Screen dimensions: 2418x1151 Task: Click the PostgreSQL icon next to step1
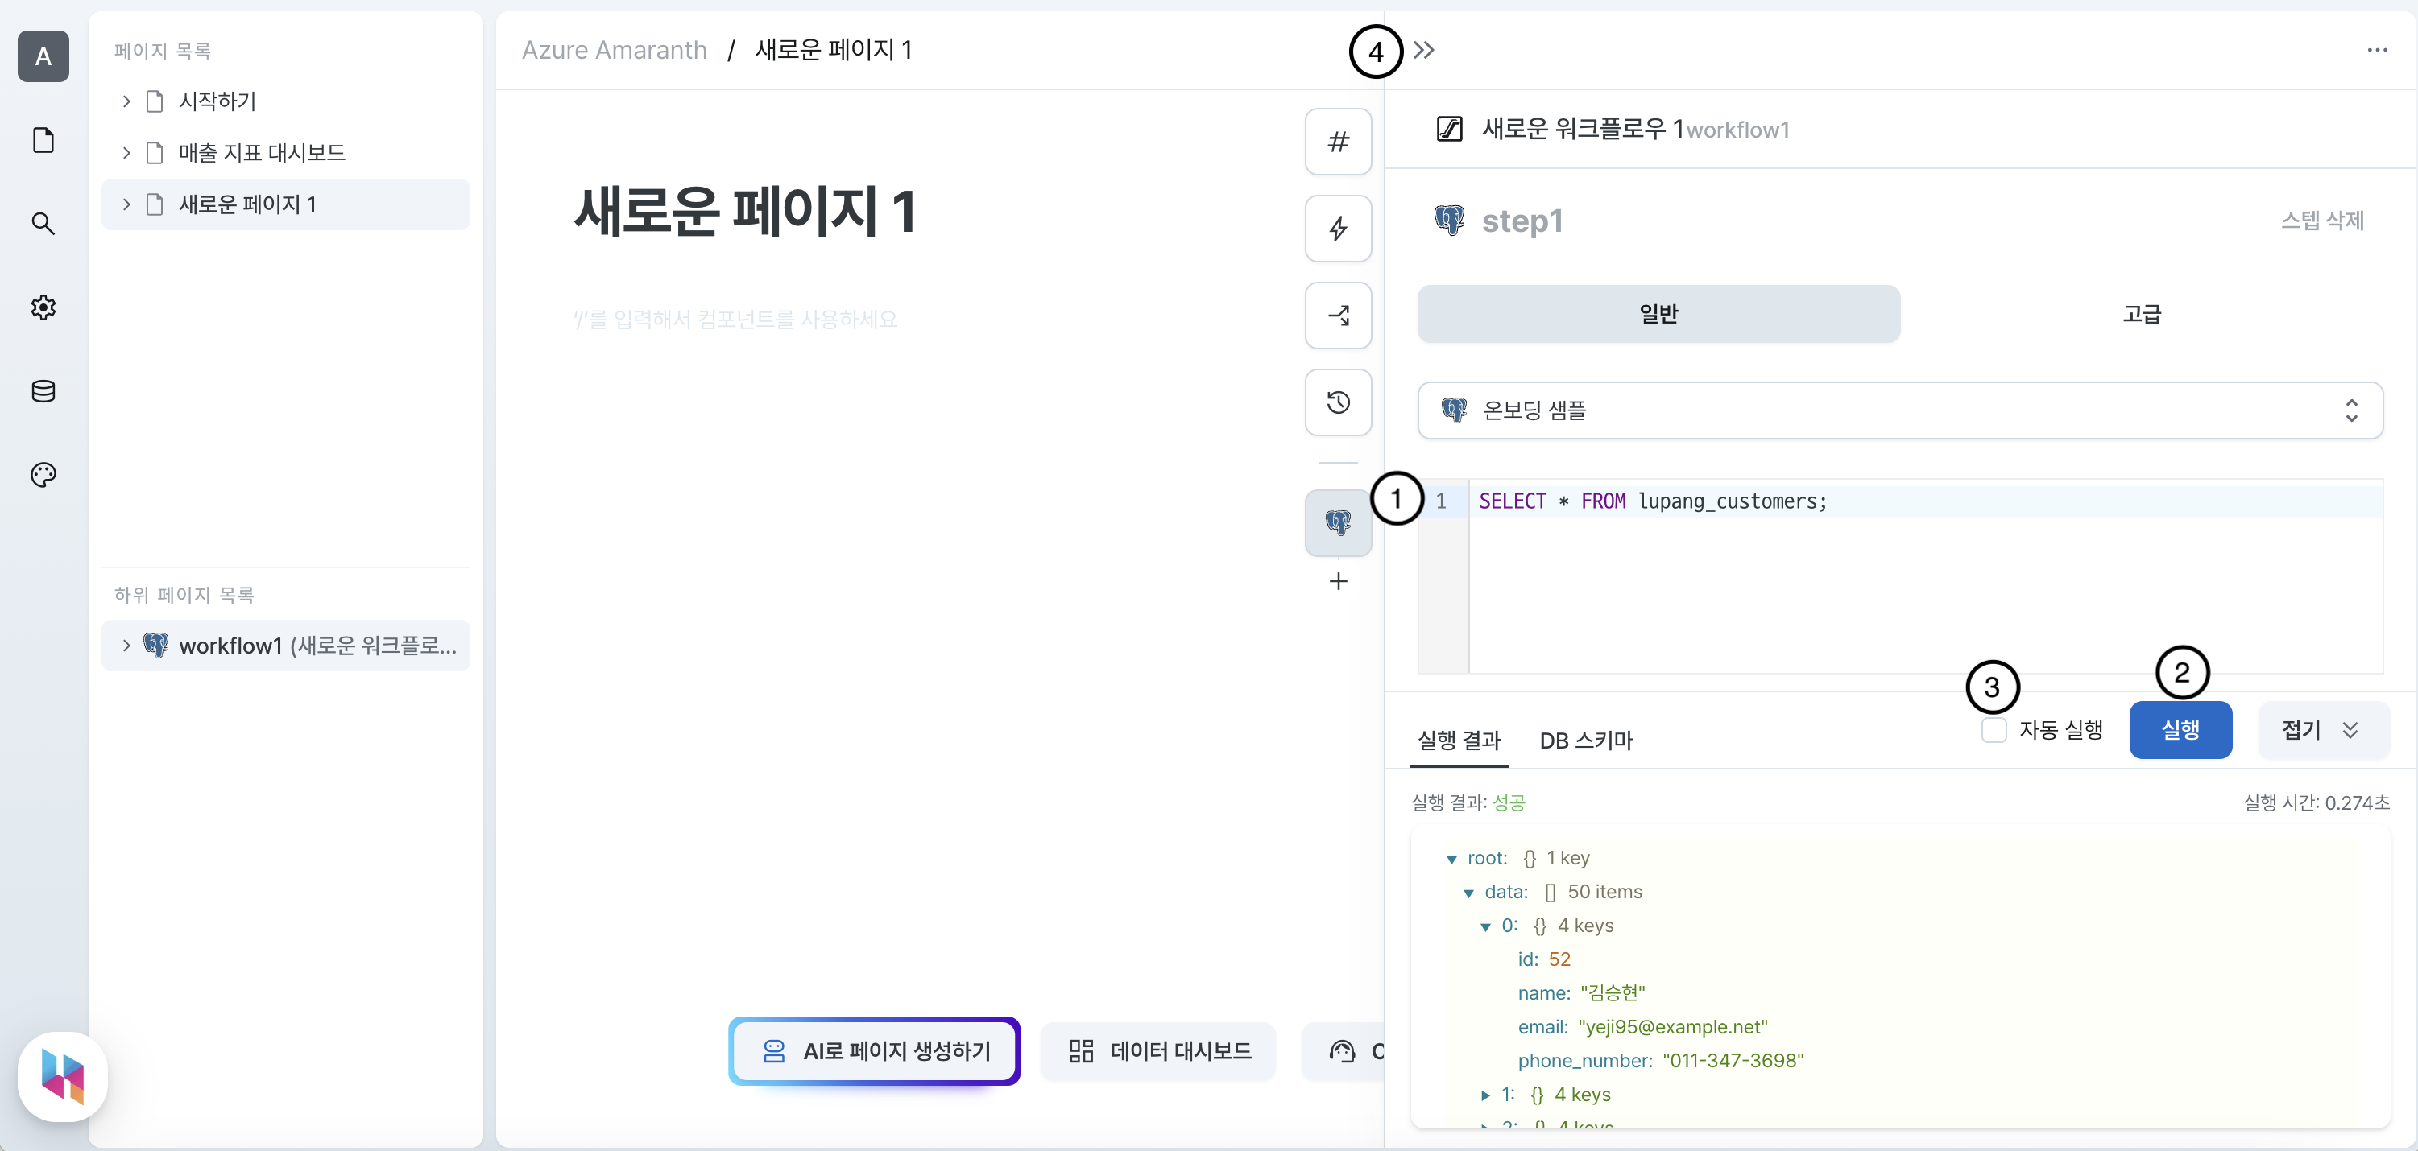1449,221
